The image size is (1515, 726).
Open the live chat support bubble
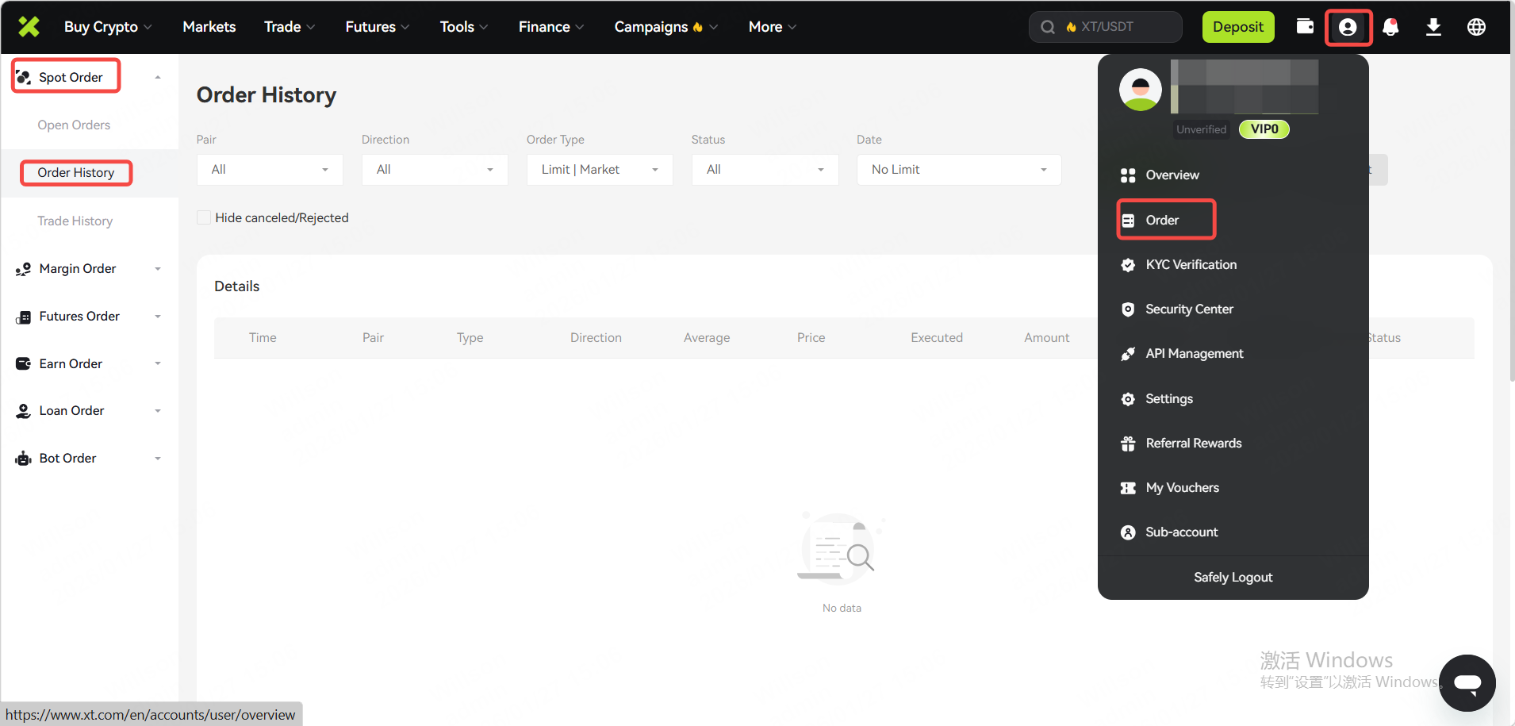pos(1467,682)
